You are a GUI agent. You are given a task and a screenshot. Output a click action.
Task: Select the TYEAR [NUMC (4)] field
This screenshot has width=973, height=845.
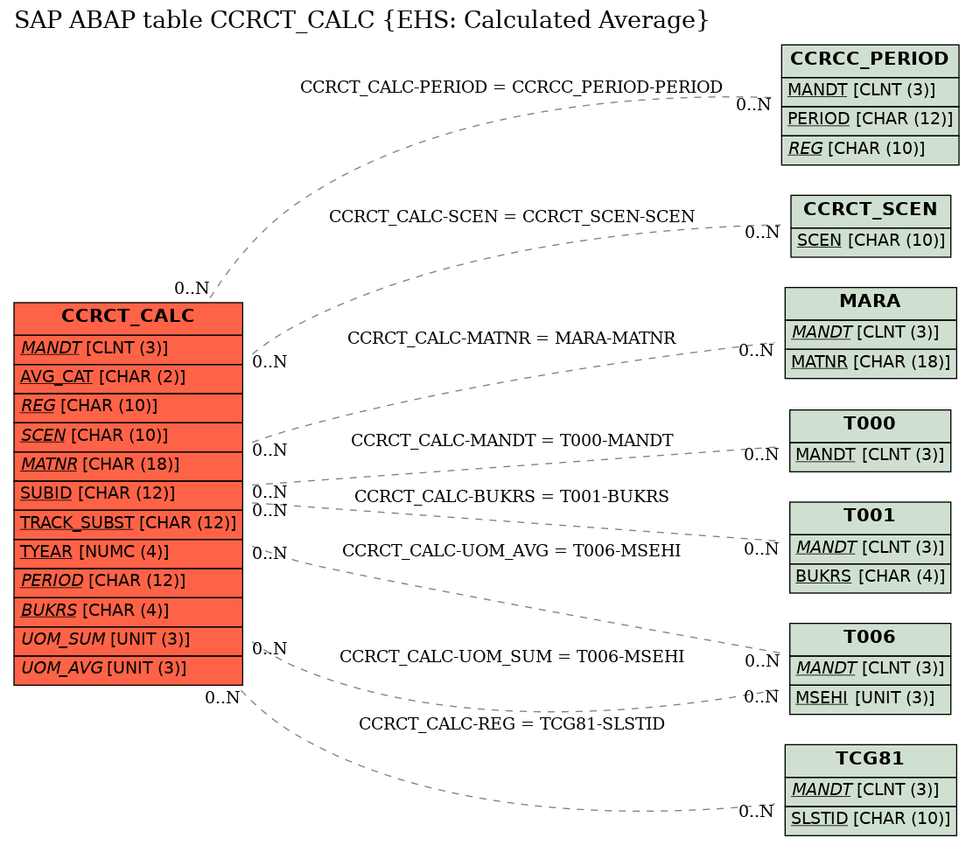click(x=128, y=554)
